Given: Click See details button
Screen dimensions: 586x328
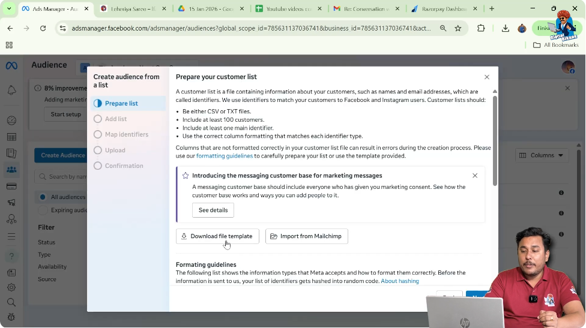Looking at the screenshot, I should (213, 210).
